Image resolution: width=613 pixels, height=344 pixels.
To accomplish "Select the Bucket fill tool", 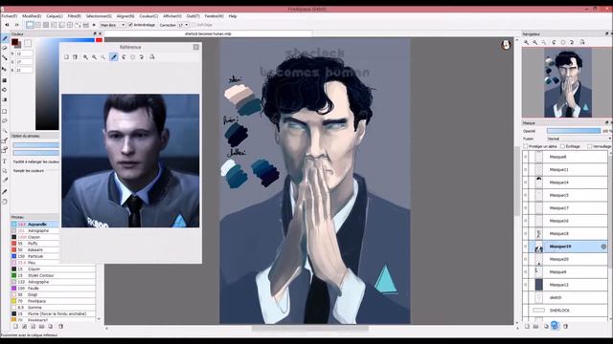I will pyautogui.click(x=5, y=90).
